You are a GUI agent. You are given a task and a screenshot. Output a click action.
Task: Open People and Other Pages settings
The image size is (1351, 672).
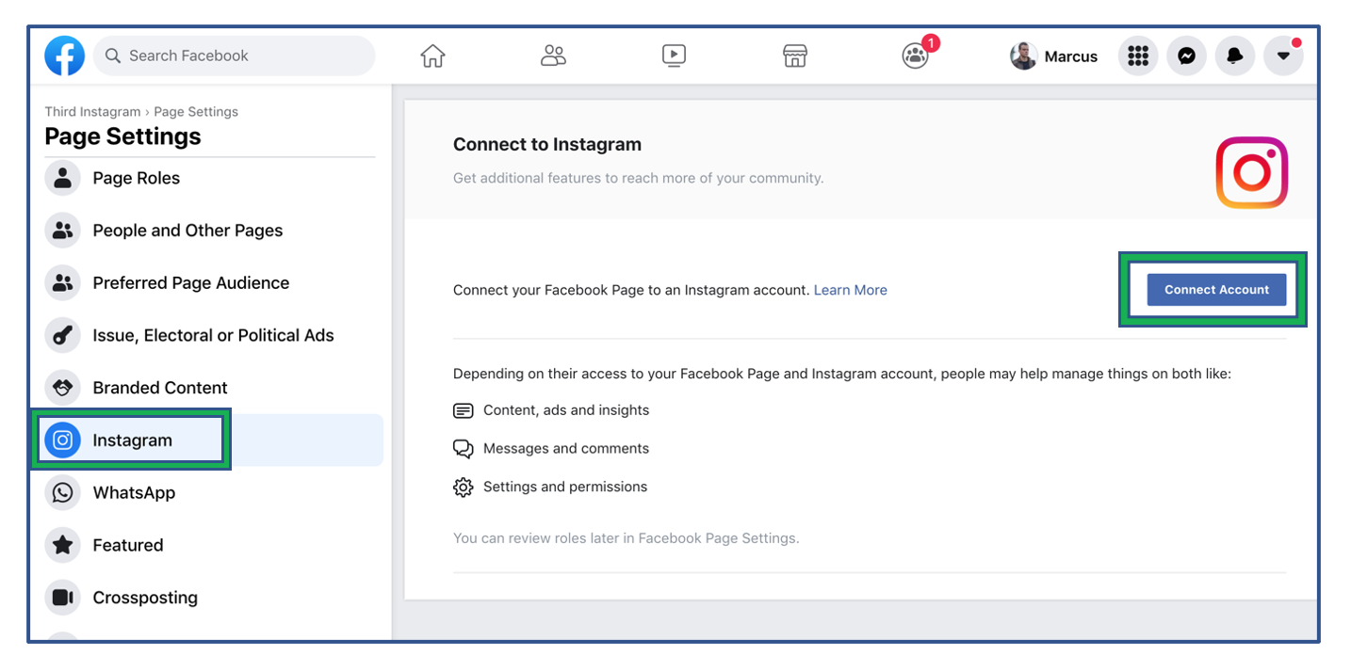click(209, 231)
